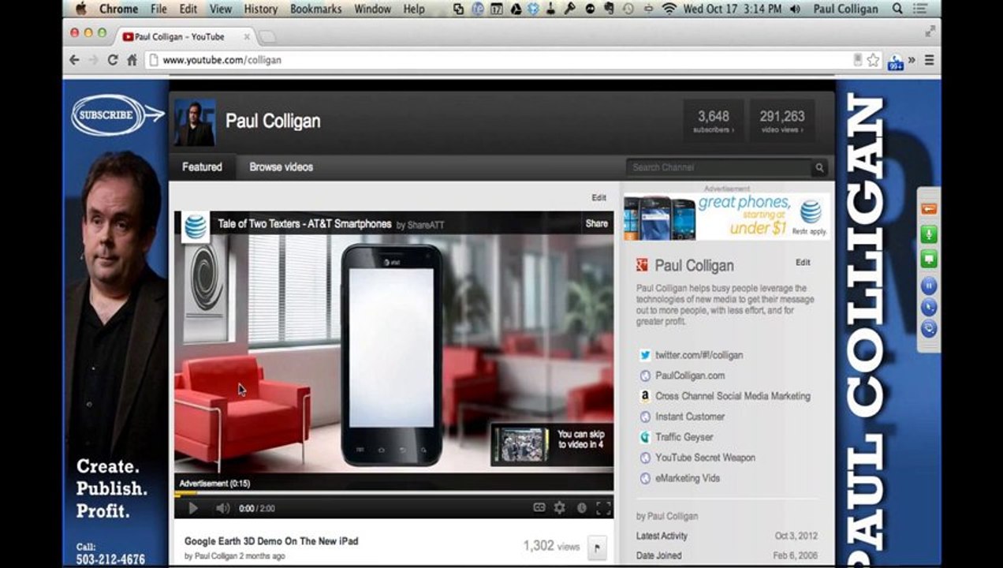Click the Chrome forward arrow button
Viewport: 1003px width, 568px height.
point(93,60)
